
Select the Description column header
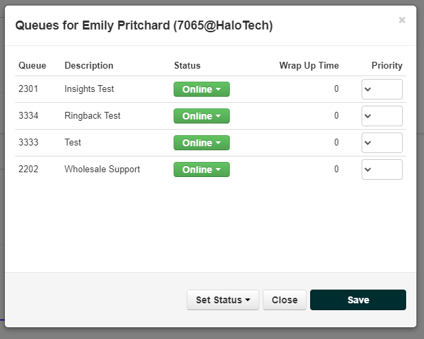click(x=89, y=65)
